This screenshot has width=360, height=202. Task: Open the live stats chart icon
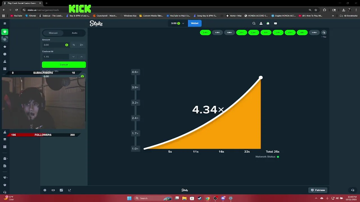tap(61, 190)
